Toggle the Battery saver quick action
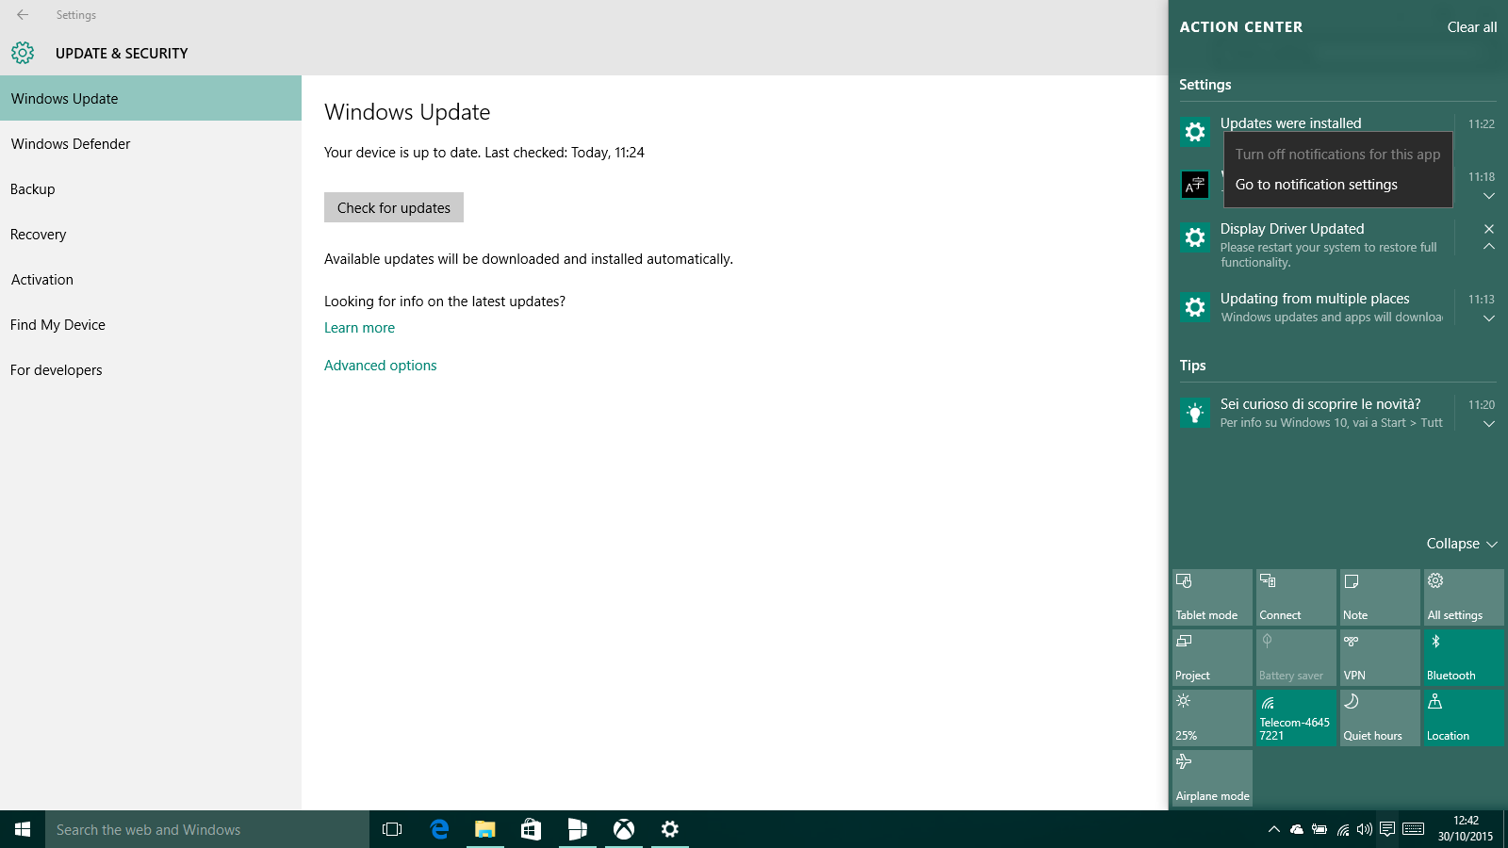This screenshot has height=848, width=1508. pos(1296,658)
